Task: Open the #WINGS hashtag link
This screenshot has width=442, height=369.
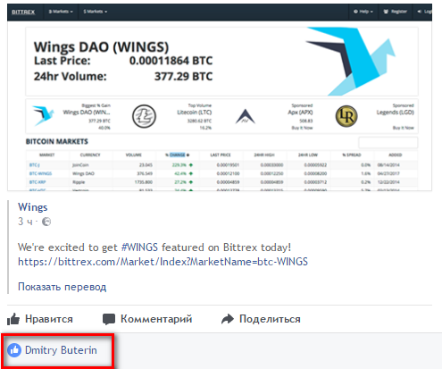Action: point(139,247)
